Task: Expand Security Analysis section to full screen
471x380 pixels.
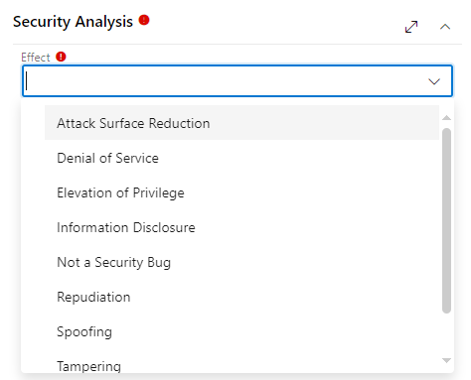Action: coord(411,27)
